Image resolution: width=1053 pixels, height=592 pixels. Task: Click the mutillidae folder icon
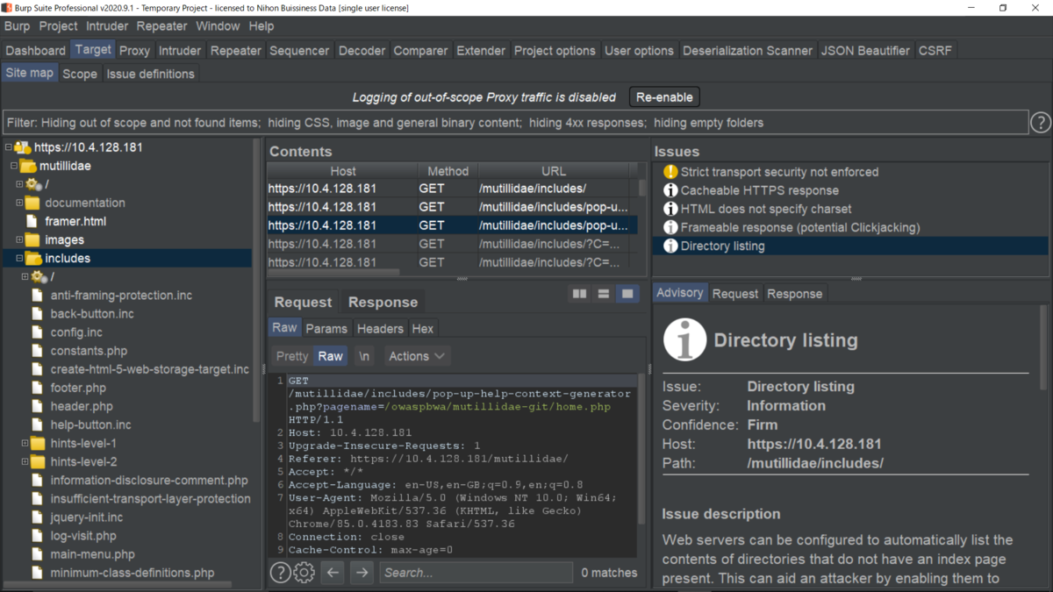click(x=27, y=166)
